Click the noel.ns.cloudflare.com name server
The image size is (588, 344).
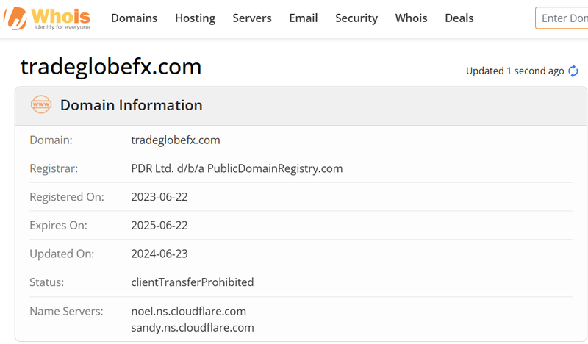tap(189, 312)
